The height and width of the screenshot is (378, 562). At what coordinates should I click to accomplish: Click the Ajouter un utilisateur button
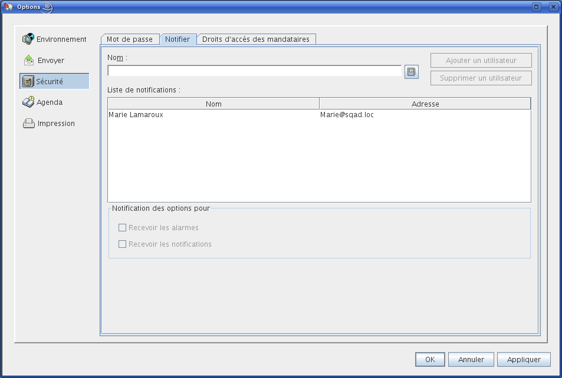tap(481, 60)
